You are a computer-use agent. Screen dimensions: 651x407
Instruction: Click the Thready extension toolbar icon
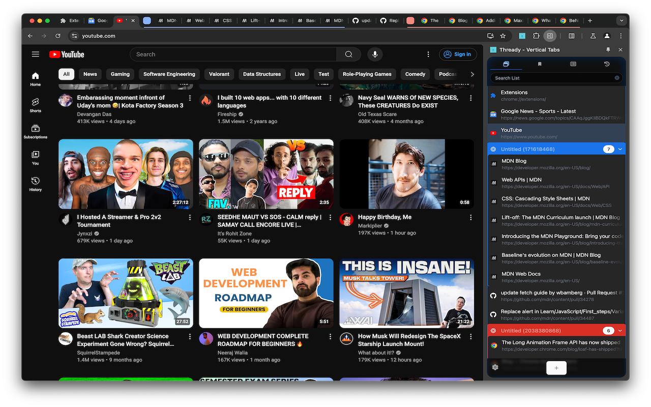tap(522, 36)
